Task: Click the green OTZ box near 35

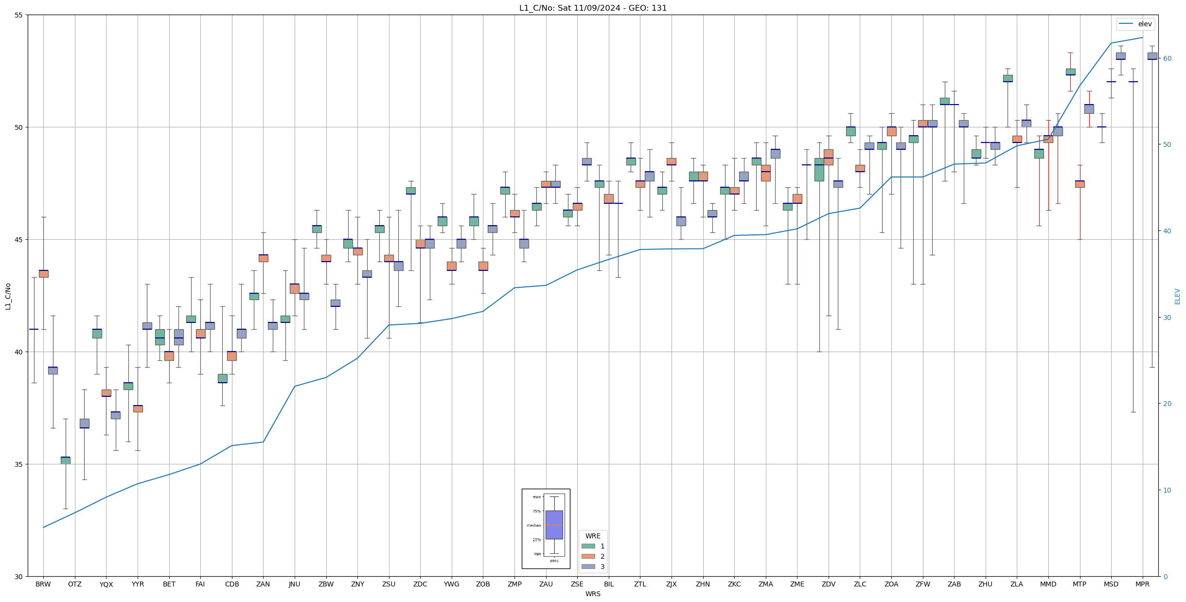Action: coord(65,460)
